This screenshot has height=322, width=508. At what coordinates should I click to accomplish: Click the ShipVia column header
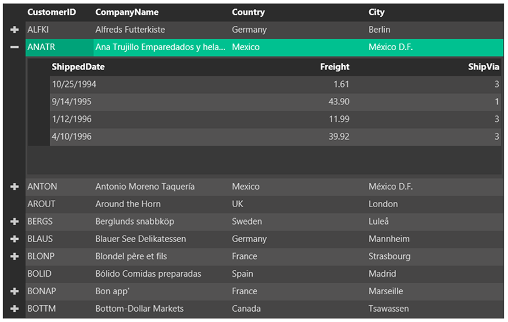click(483, 67)
